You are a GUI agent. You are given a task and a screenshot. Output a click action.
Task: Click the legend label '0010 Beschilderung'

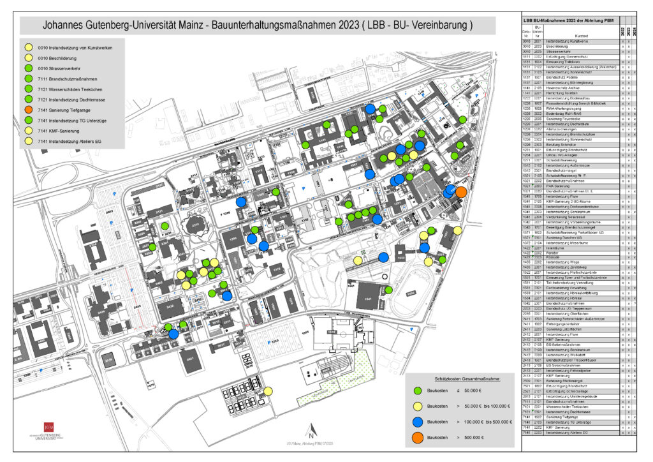tap(57, 58)
